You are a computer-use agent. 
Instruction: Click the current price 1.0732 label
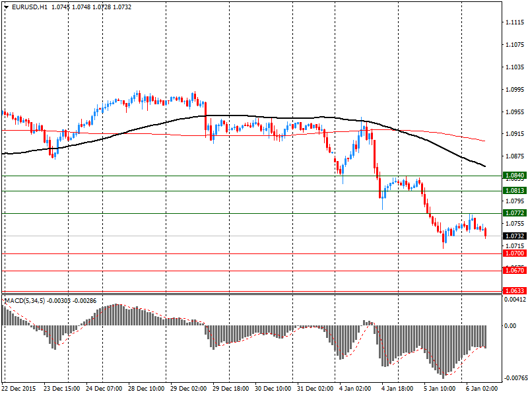pos(514,236)
